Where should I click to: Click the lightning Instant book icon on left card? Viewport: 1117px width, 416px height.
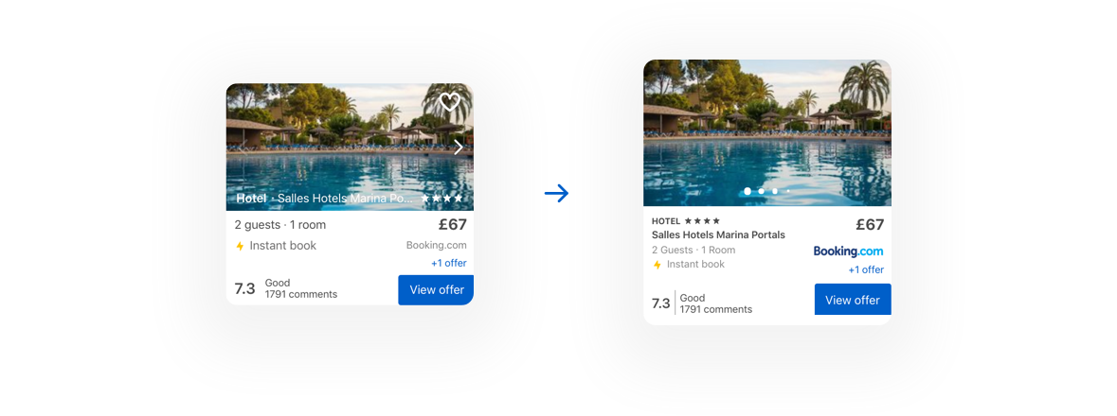240,246
